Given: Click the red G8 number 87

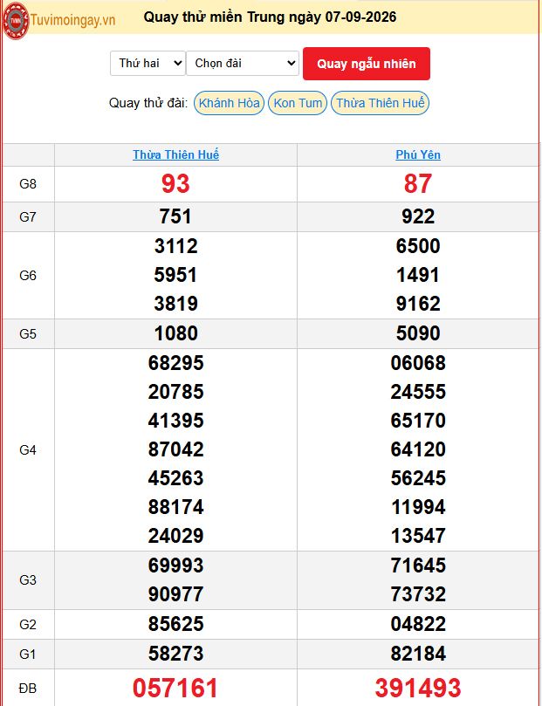Looking at the screenshot, I should [418, 184].
